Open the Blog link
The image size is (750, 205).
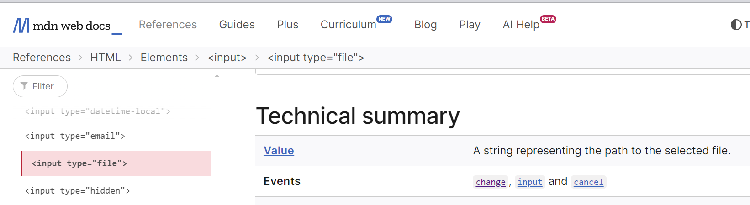425,25
